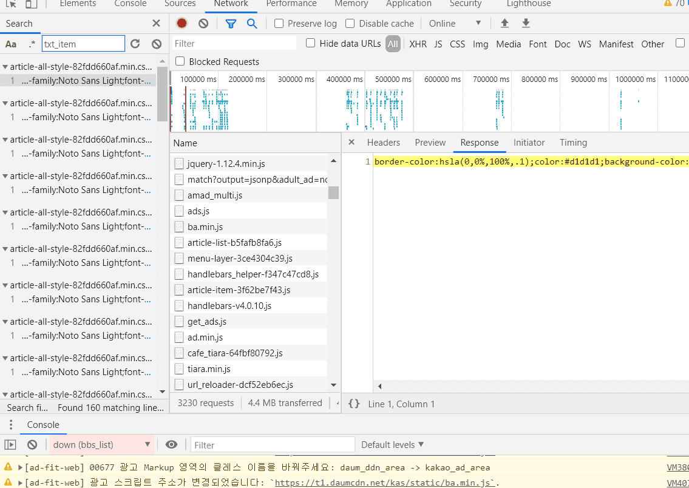
Task: Click the network Filter text field
Action: [234, 44]
